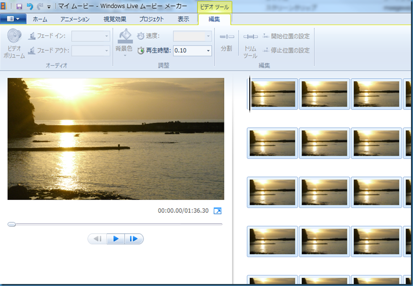413x286 pixels.
Task: Select the 編集 tab
Action: click(x=214, y=19)
